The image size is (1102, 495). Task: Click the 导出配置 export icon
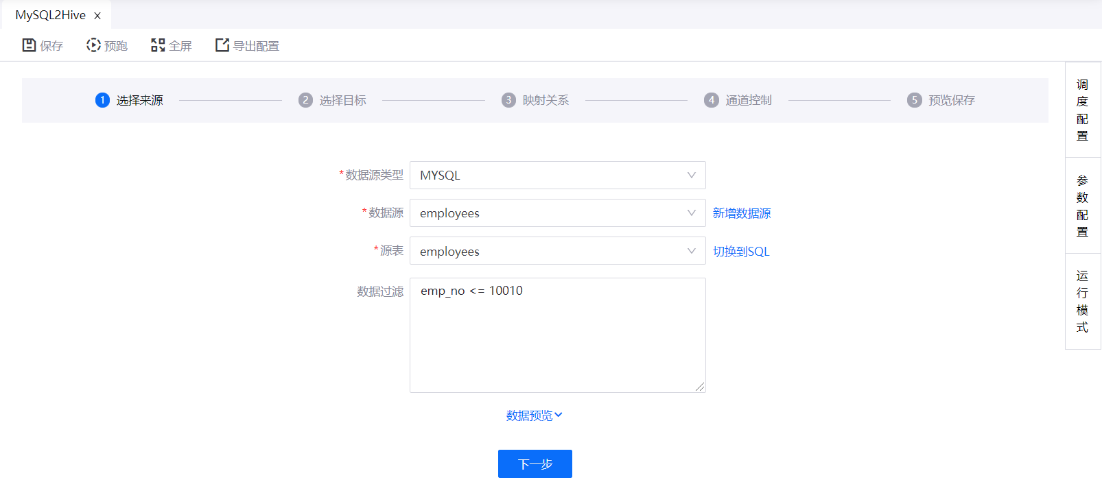(222, 45)
